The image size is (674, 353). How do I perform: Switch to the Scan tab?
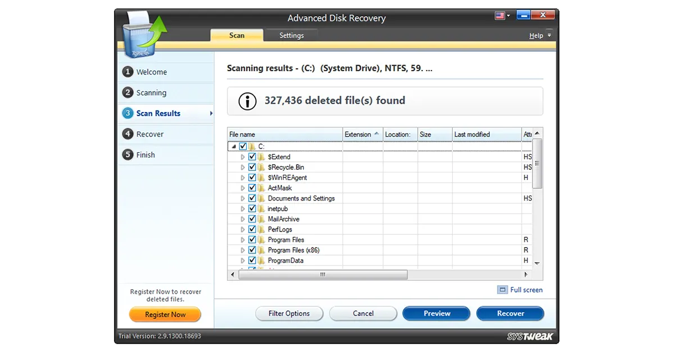coord(236,35)
